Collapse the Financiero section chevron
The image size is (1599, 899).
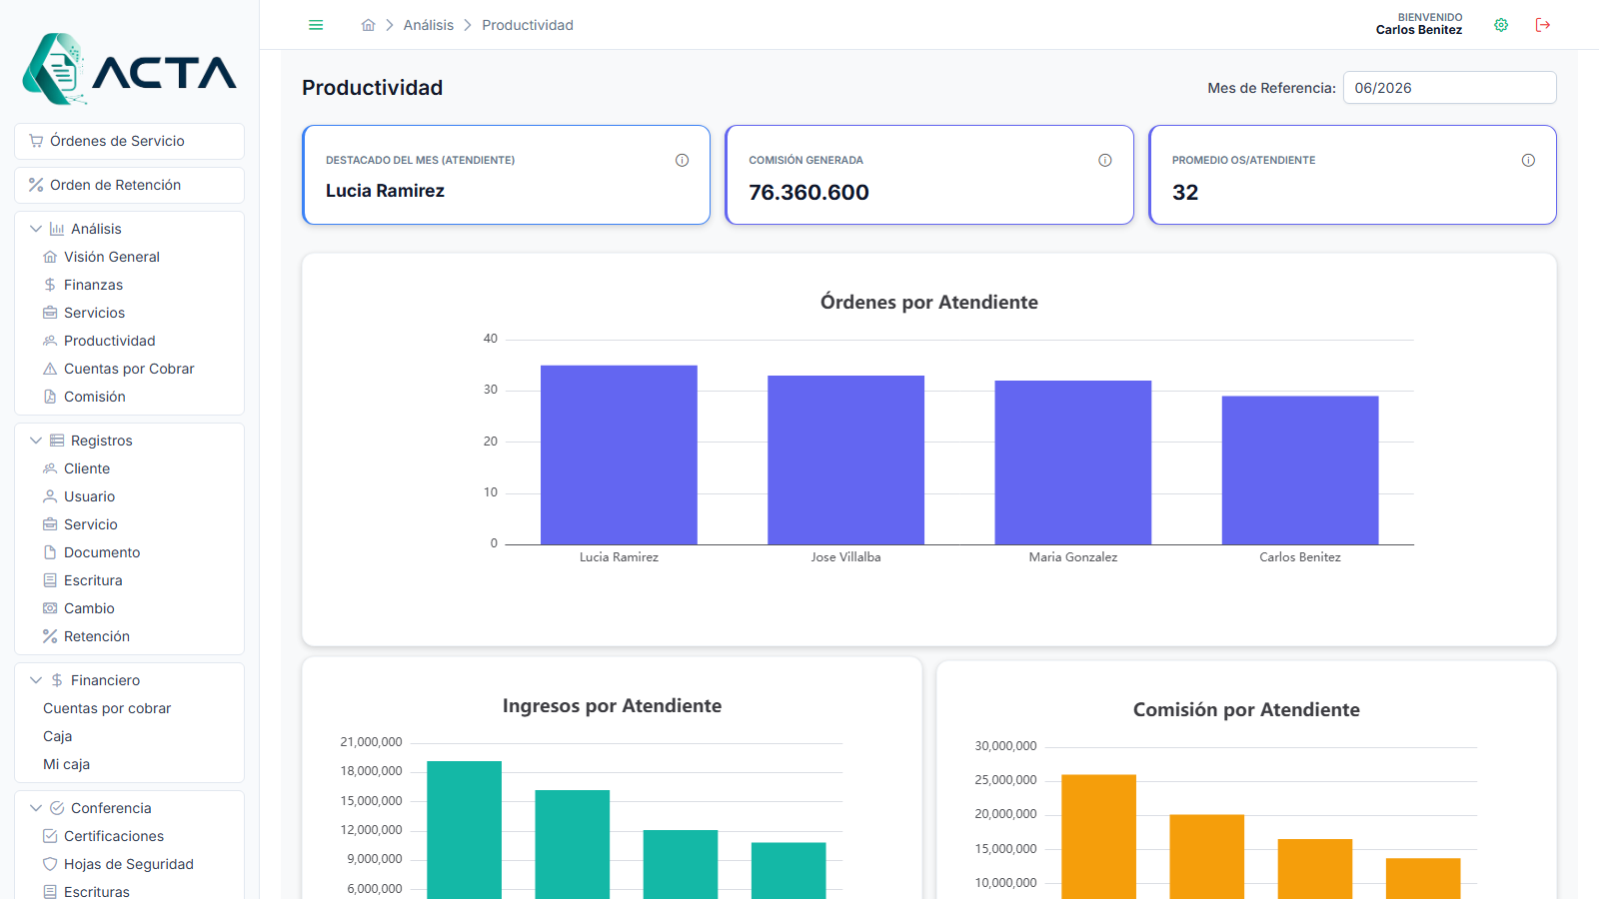(36, 680)
